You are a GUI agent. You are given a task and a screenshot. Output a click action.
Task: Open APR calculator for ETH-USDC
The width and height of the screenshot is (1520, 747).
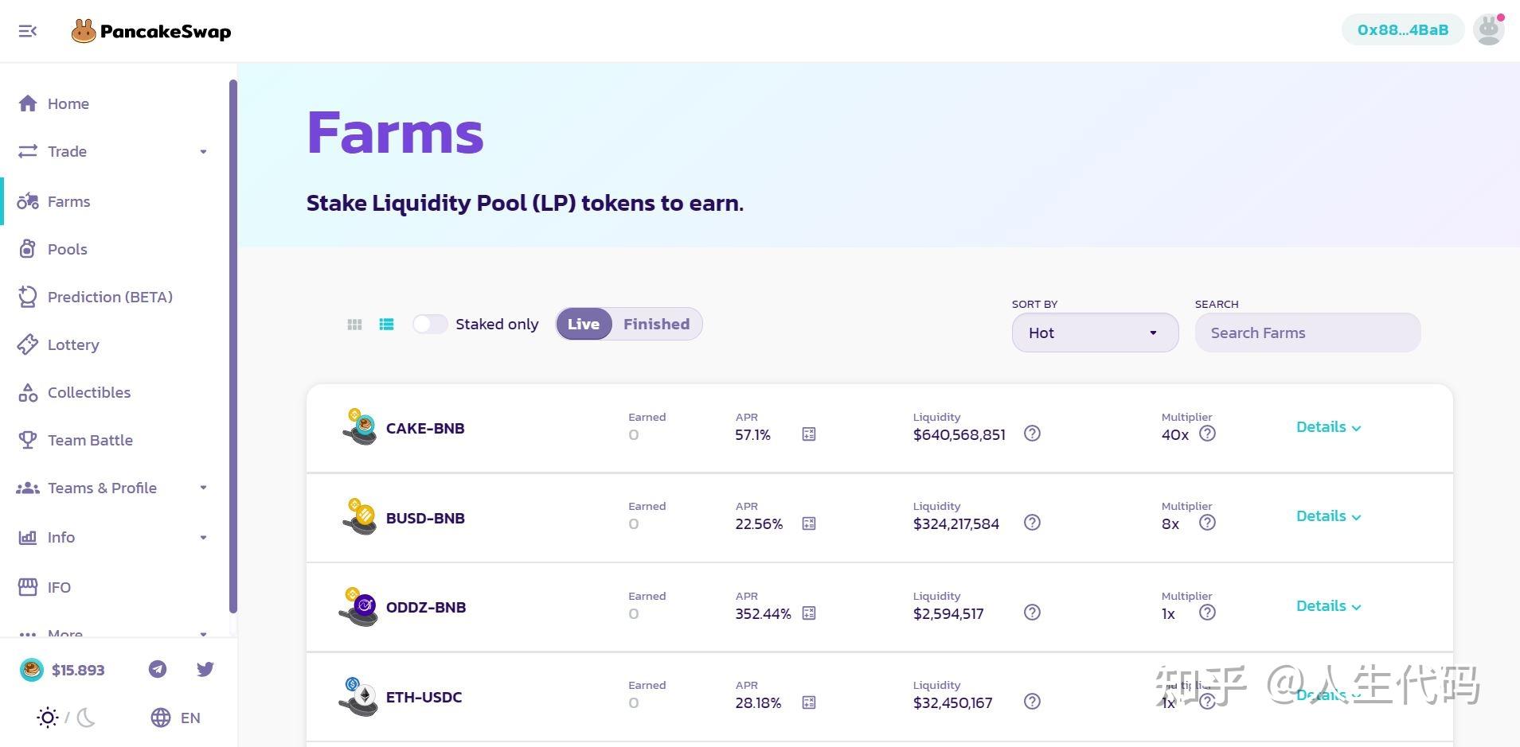pos(809,702)
